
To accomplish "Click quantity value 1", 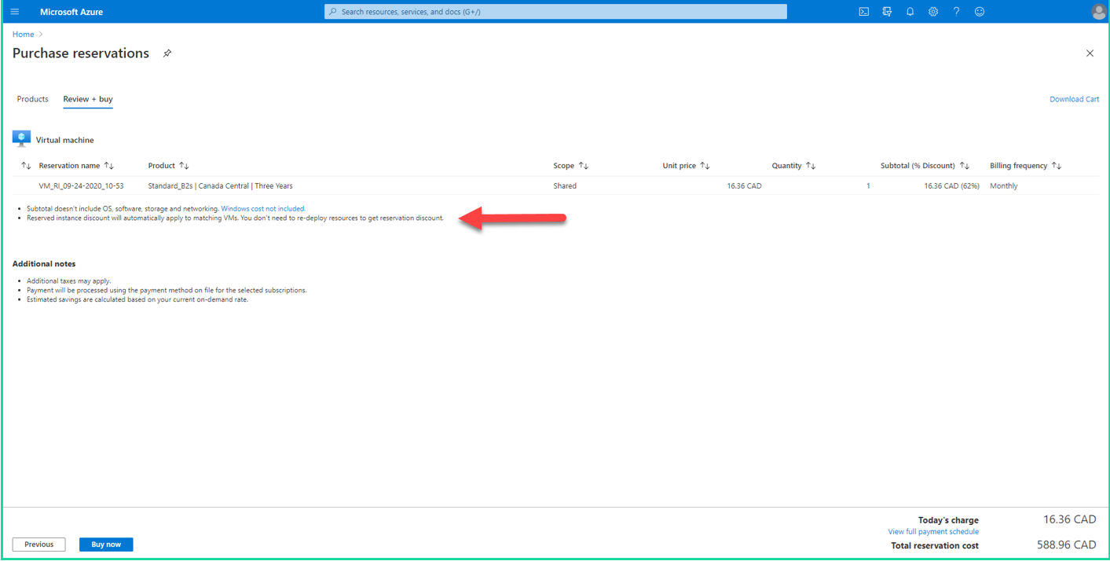I will point(868,186).
